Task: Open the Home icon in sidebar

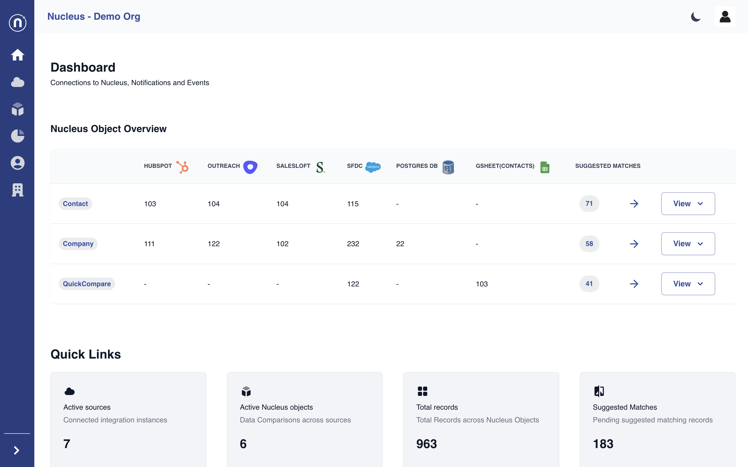Action: click(18, 55)
